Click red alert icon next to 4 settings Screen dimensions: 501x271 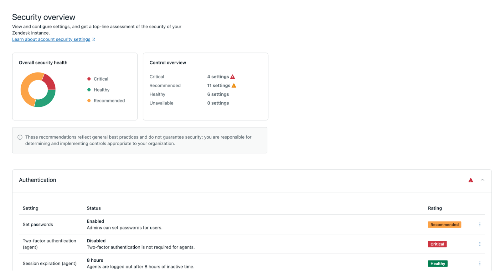pos(233,77)
